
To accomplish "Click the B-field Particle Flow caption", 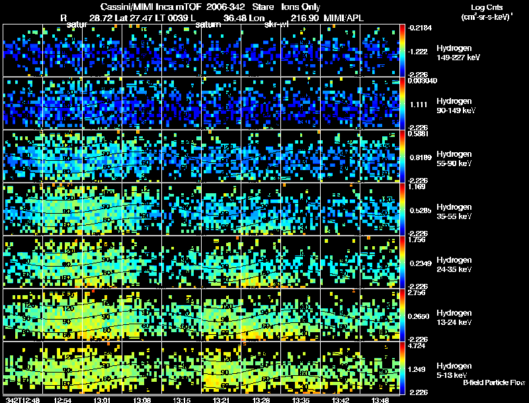I will 494,382.
